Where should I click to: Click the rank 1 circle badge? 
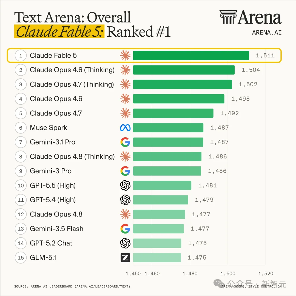21,55
